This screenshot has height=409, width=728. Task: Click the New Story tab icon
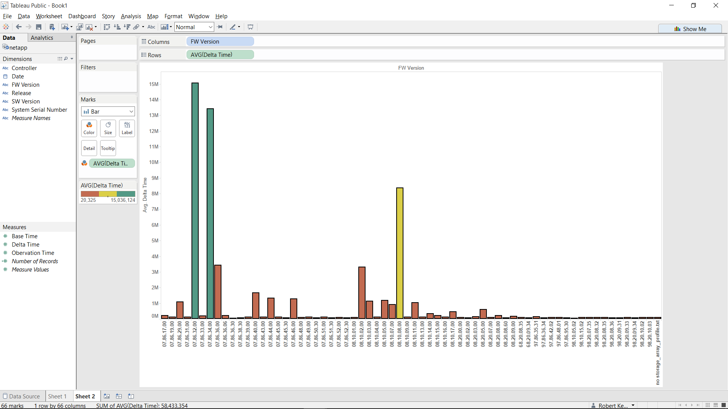pos(131,396)
